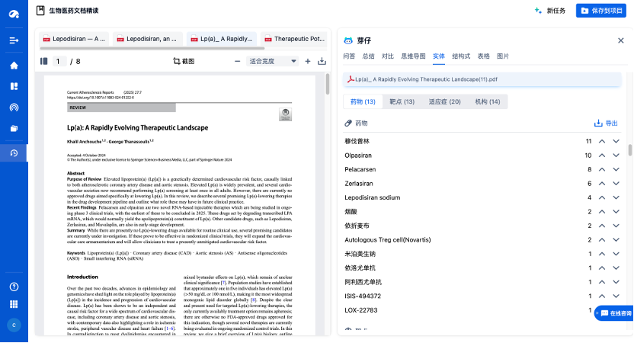Open the 适合宽度 zoom dropdown

click(273, 61)
